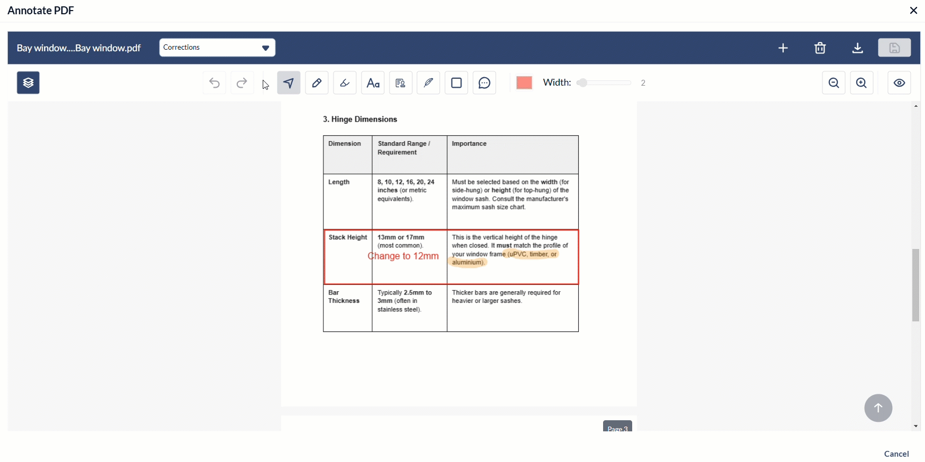Open the Corrections dropdown

coord(217,48)
